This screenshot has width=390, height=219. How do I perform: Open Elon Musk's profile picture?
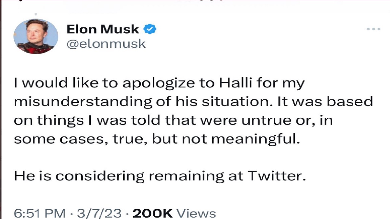[36, 36]
